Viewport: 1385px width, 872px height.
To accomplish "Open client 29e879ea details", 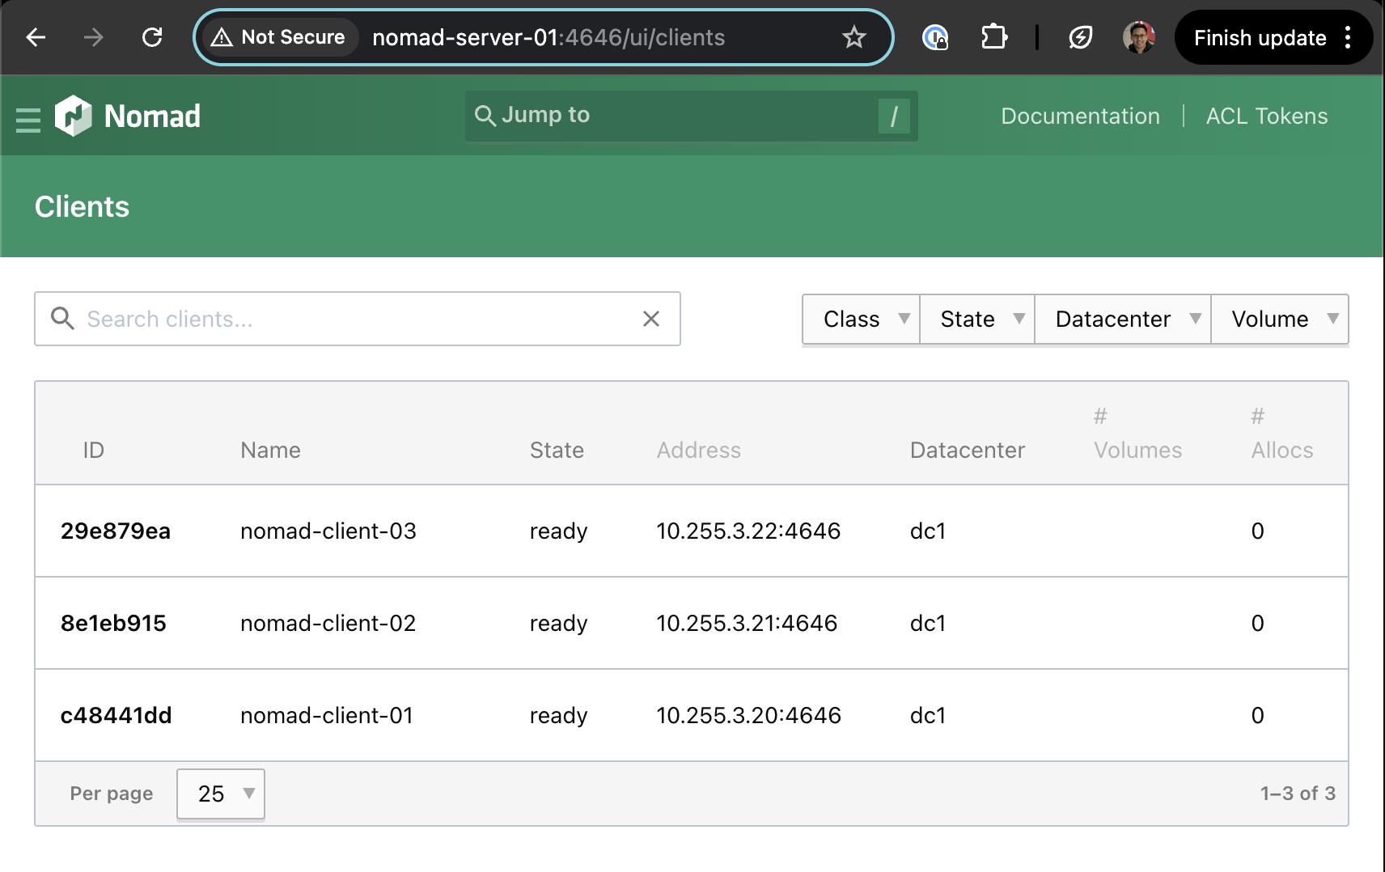I will (115, 531).
